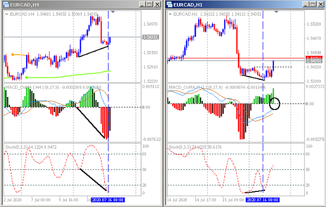Viewport: 326px width, 207px height.
Task: Click the EURCAD,H1 window title icon
Action: pyautogui.click(x=170, y=4)
